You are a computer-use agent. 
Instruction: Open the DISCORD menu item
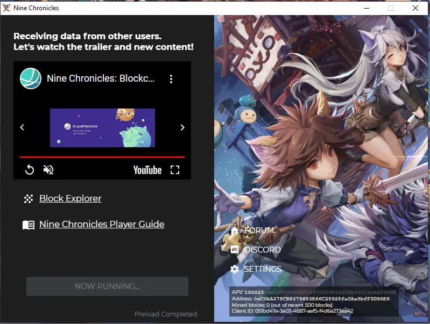(x=263, y=250)
